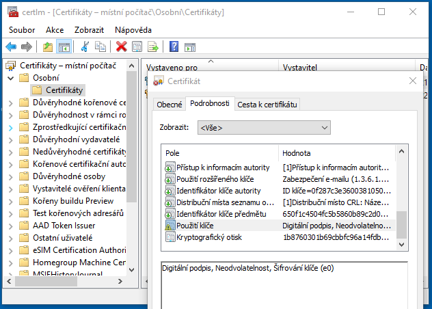The image size is (432, 309).
Task: Click the warning icon of Použití klíče
Action: click(x=170, y=226)
